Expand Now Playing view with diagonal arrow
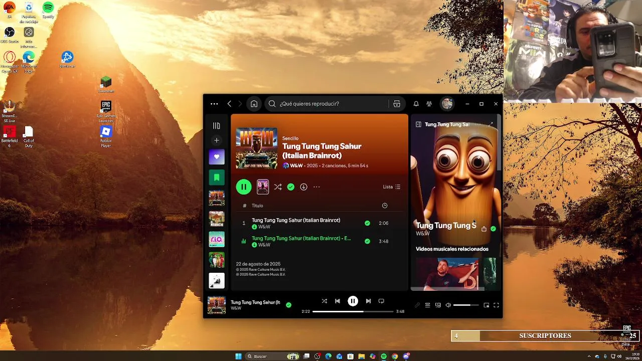642x361 pixels. click(491, 124)
